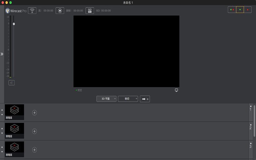
Task: Toggle layer 3 visibility indicator
Action: pos(251,143)
